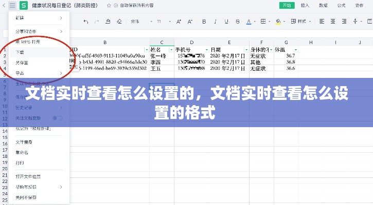Center align the cell text
The width and height of the screenshot is (373, 205).
[x=333, y=22]
